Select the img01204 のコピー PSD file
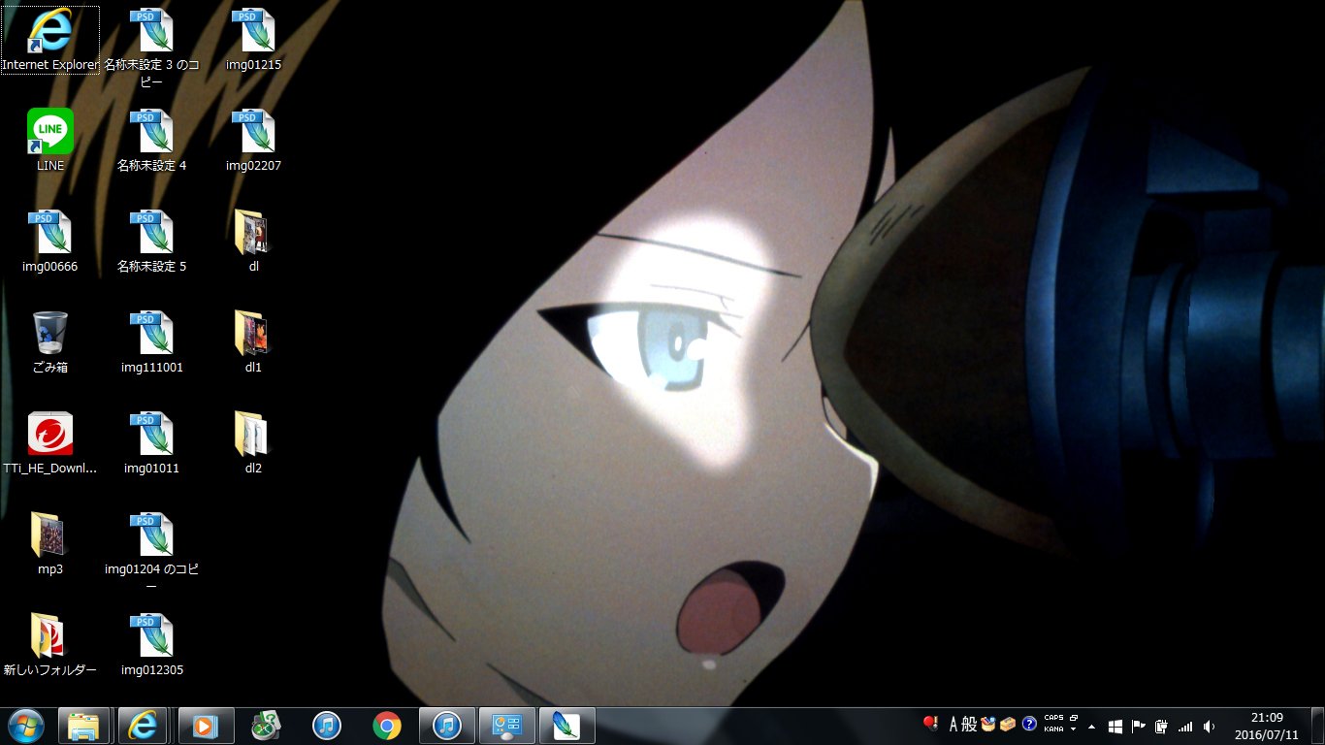 tap(151, 552)
